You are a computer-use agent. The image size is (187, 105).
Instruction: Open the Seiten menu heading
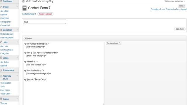6,58
